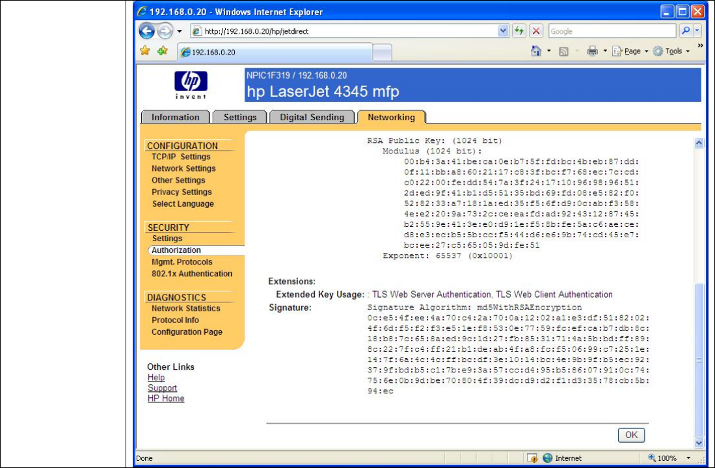The width and height of the screenshot is (715, 468).
Task: Open the Print options dropdown arrow
Action: 605,51
